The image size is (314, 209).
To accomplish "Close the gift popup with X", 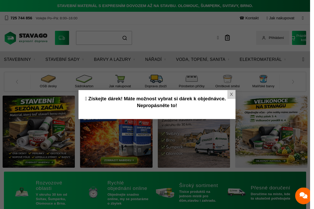I will (x=231, y=95).
